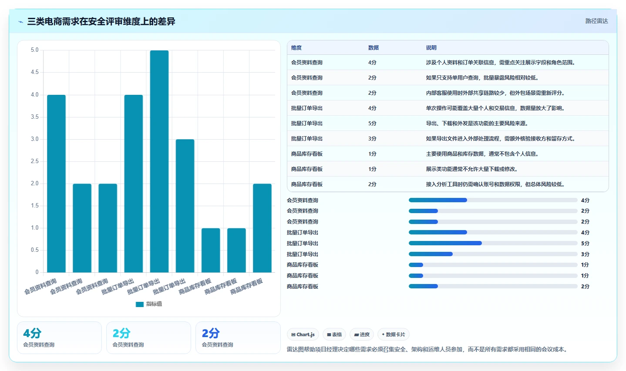Image resolution: width=626 pixels, height=371 pixels.
Task: Click the 5.0 label on the chart axis
Action: (x=34, y=50)
